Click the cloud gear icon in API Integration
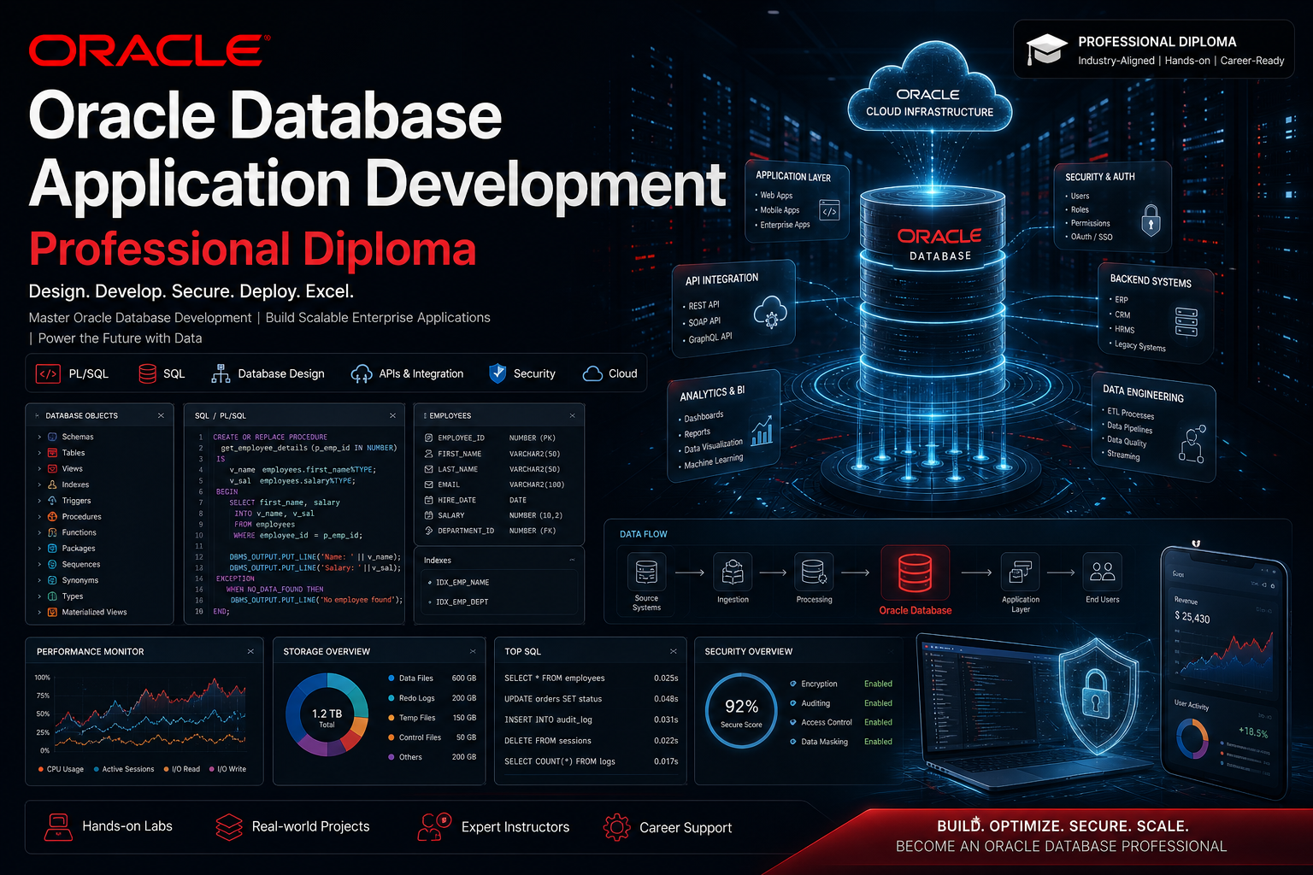The width and height of the screenshot is (1313, 875). (770, 314)
